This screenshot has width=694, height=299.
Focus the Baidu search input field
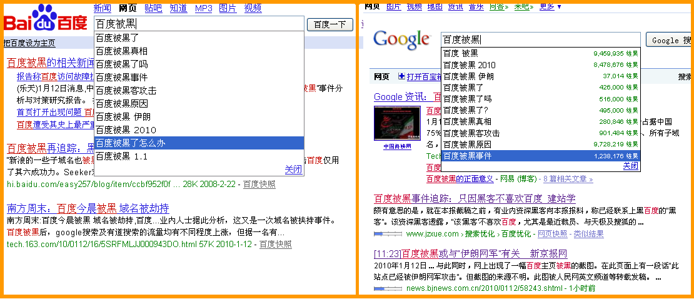(199, 24)
